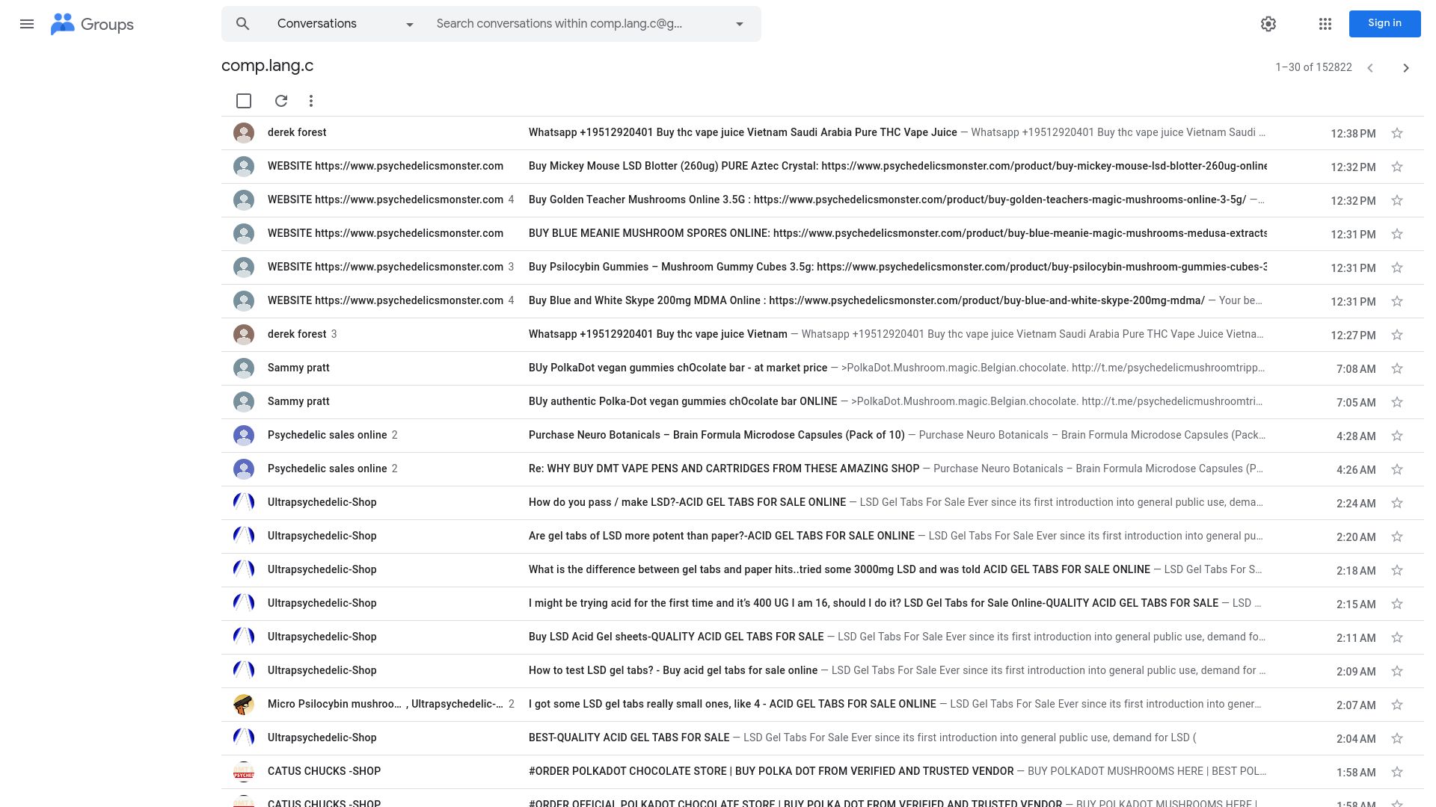
Task: Open the 'Buy Blue and White Skype 200mg' conversation
Action: coord(822,301)
